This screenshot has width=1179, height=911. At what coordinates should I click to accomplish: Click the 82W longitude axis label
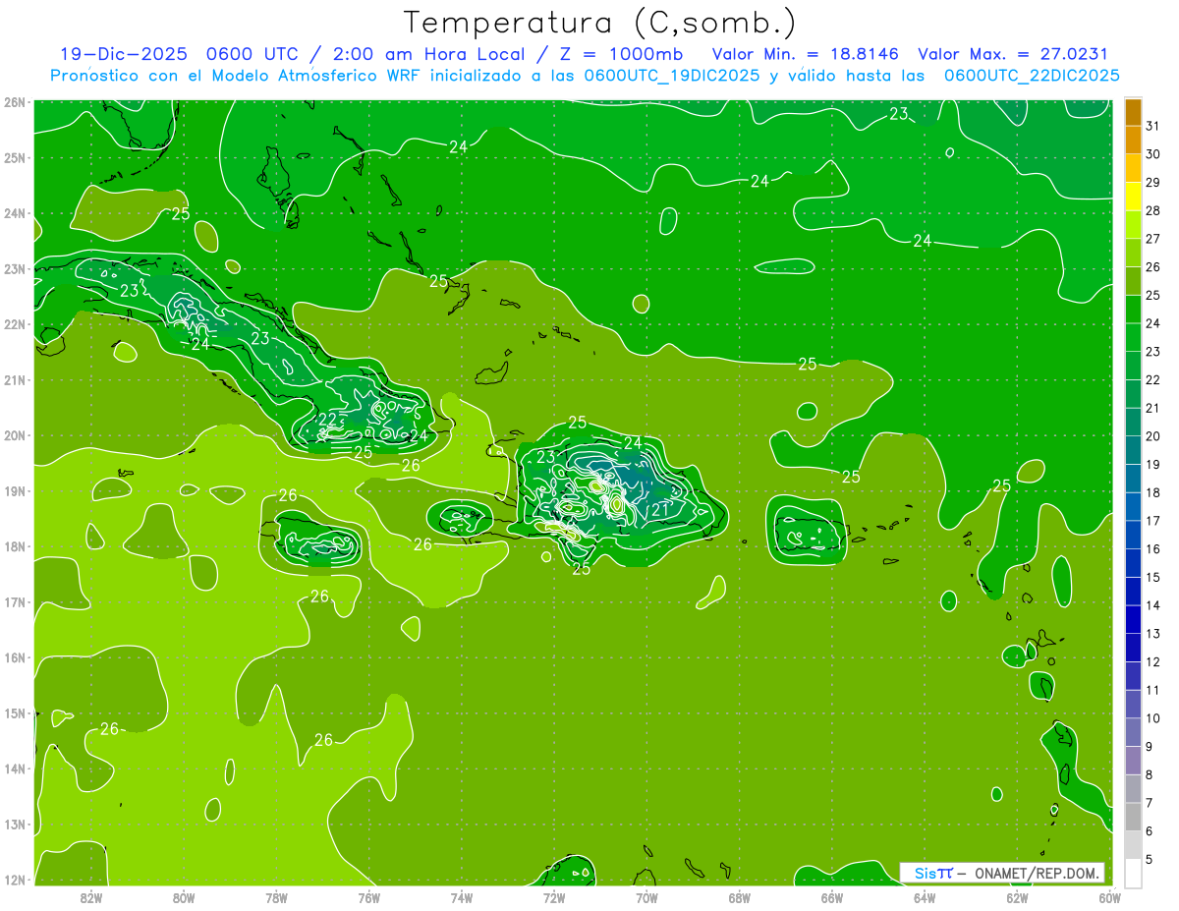click(x=91, y=897)
